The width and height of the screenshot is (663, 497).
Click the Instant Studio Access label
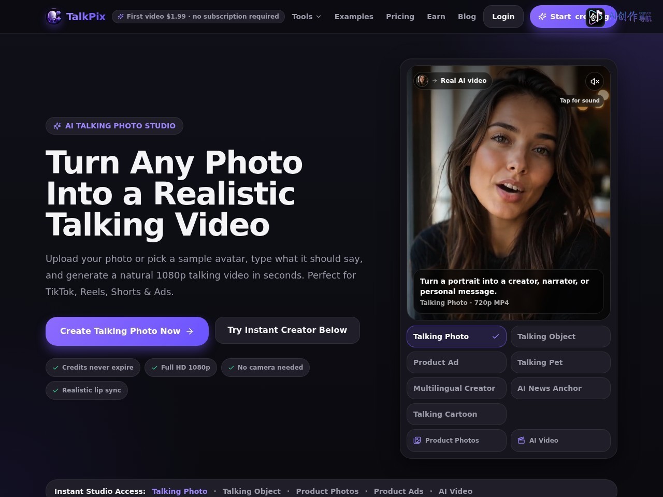pyautogui.click(x=100, y=491)
